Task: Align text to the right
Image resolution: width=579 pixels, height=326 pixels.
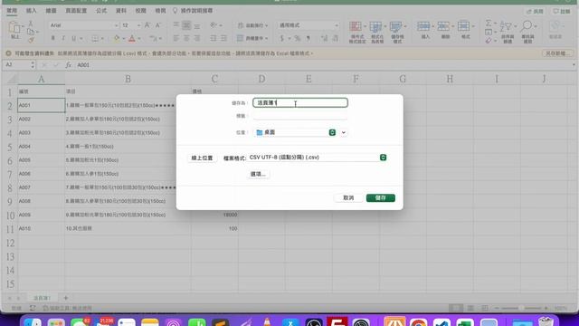Action: point(197,38)
